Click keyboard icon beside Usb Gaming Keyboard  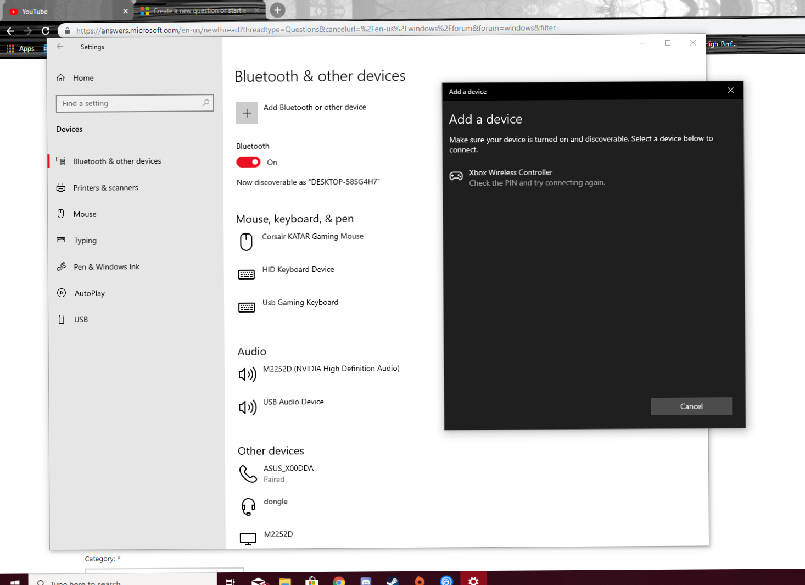point(247,308)
